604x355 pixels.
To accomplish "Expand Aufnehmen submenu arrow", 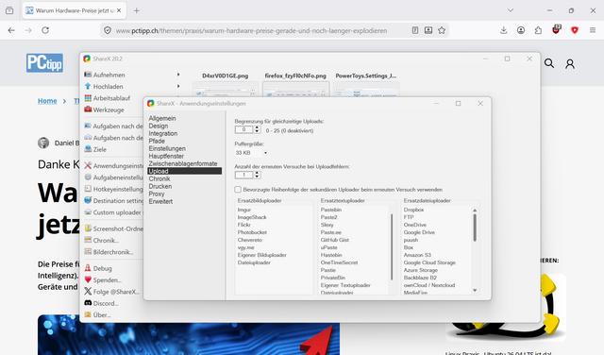I will point(178,75).
